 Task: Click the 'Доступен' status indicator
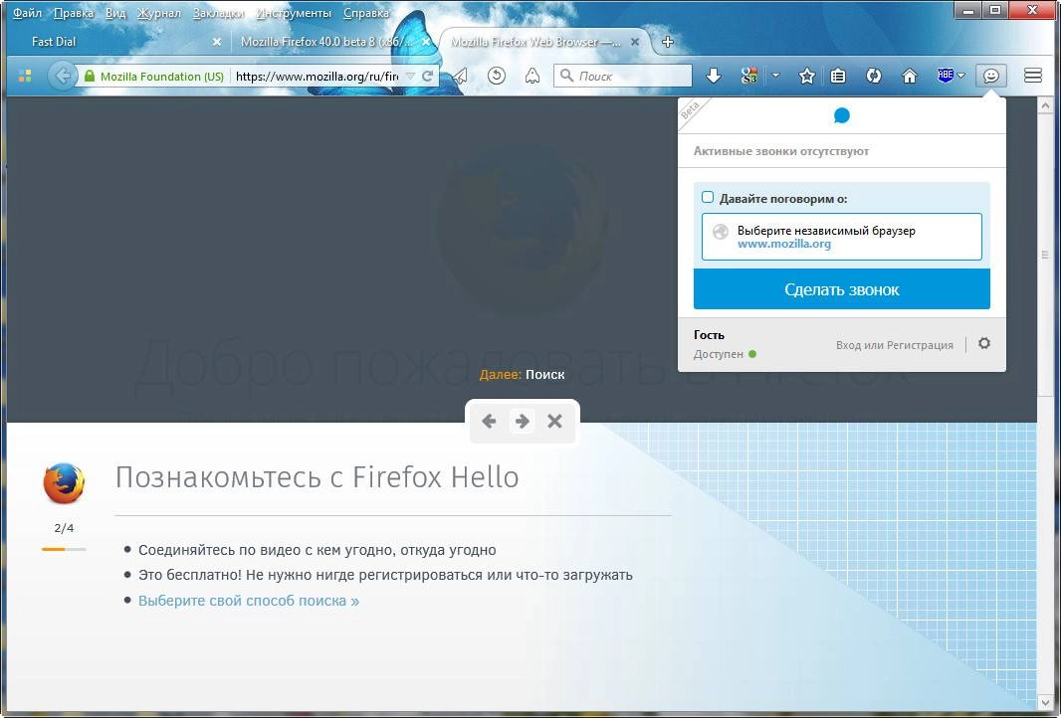(x=724, y=354)
